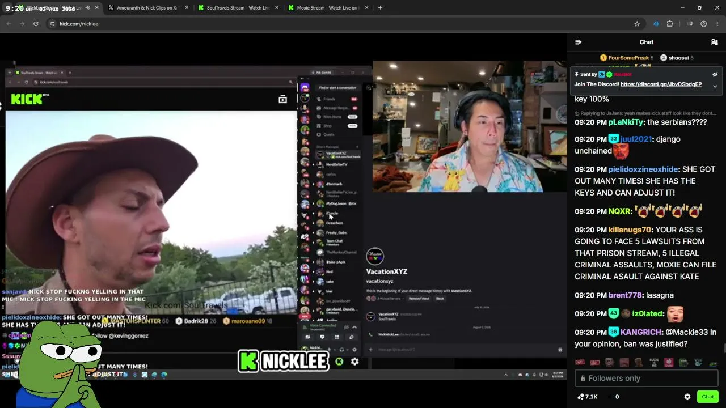This screenshot has width=726, height=408.
Task: Click username killanugs70 in chat
Action: point(630,229)
